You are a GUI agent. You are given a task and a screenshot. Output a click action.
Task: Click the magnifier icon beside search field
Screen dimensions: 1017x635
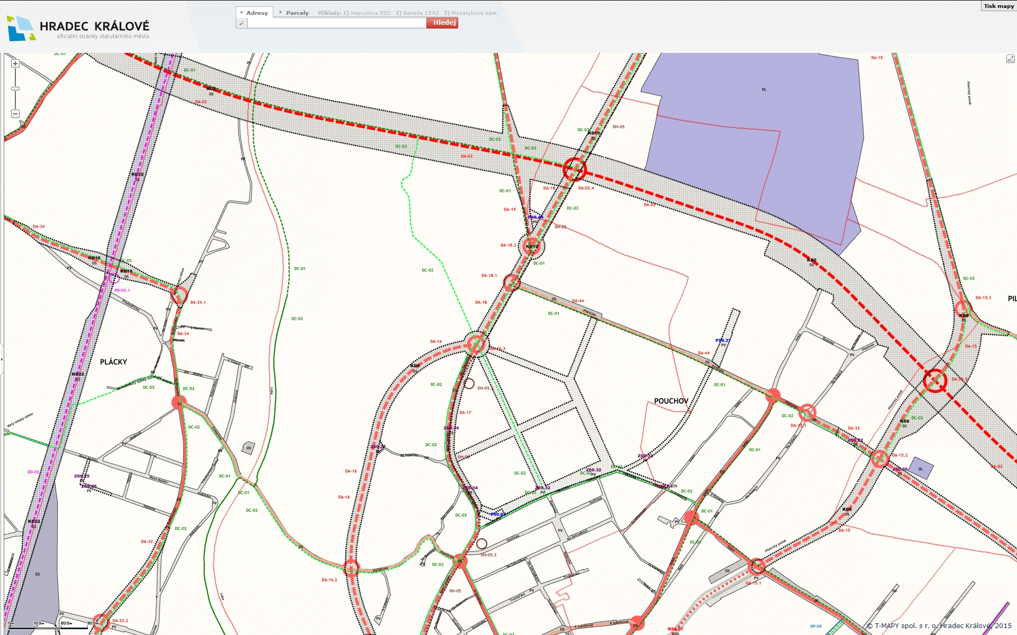click(x=242, y=23)
